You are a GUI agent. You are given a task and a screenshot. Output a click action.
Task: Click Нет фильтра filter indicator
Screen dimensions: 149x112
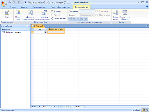[x=66, y=107]
